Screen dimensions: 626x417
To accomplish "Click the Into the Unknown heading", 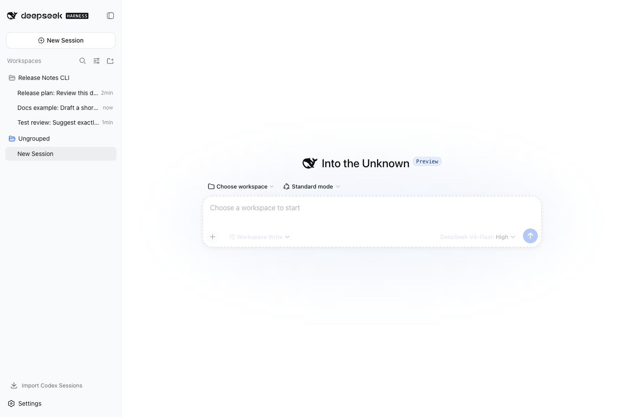I will tap(366, 163).
